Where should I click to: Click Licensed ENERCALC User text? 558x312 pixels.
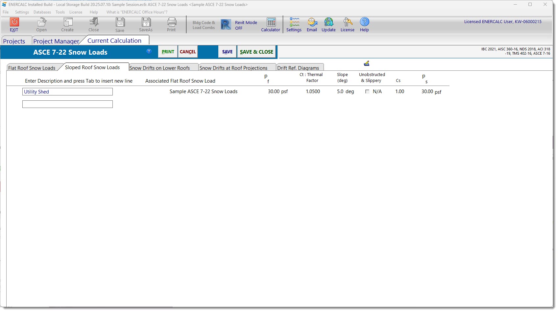[x=503, y=21]
